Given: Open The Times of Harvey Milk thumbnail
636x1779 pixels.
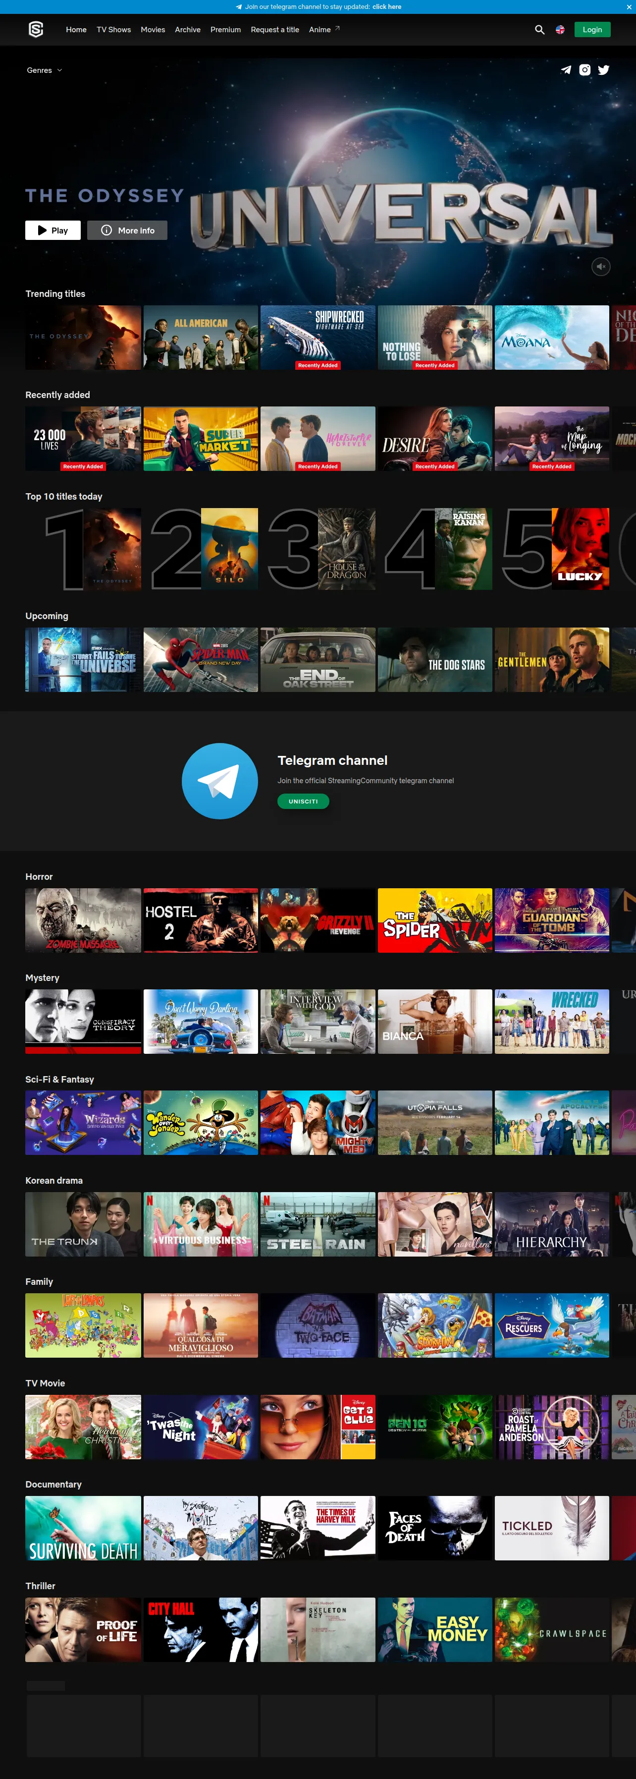Looking at the screenshot, I should pos(318,1528).
